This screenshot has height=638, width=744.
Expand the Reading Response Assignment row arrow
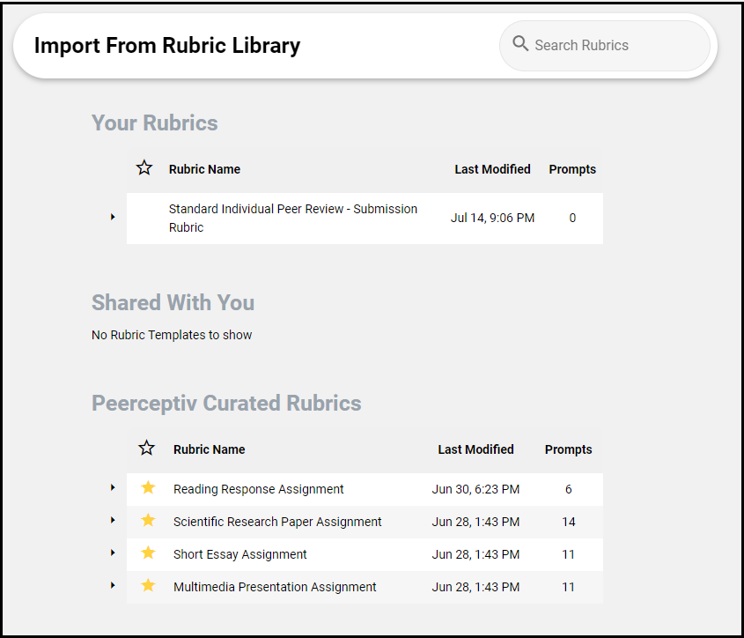point(113,487)
